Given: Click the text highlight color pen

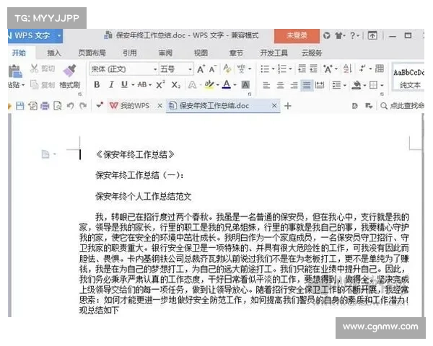Looking at the screenshot, I should 209,84.
